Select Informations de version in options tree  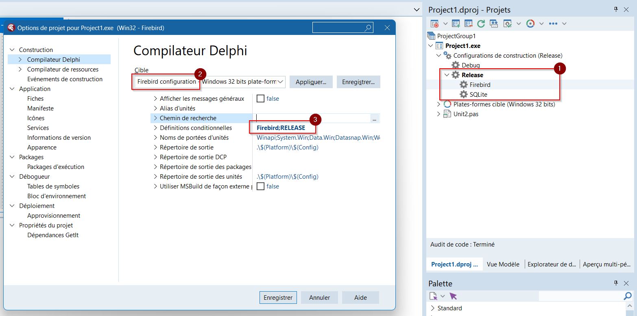pos(59,138)
